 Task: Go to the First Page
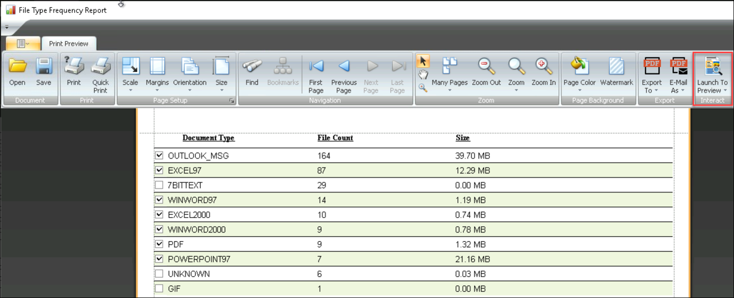point(316,66)
